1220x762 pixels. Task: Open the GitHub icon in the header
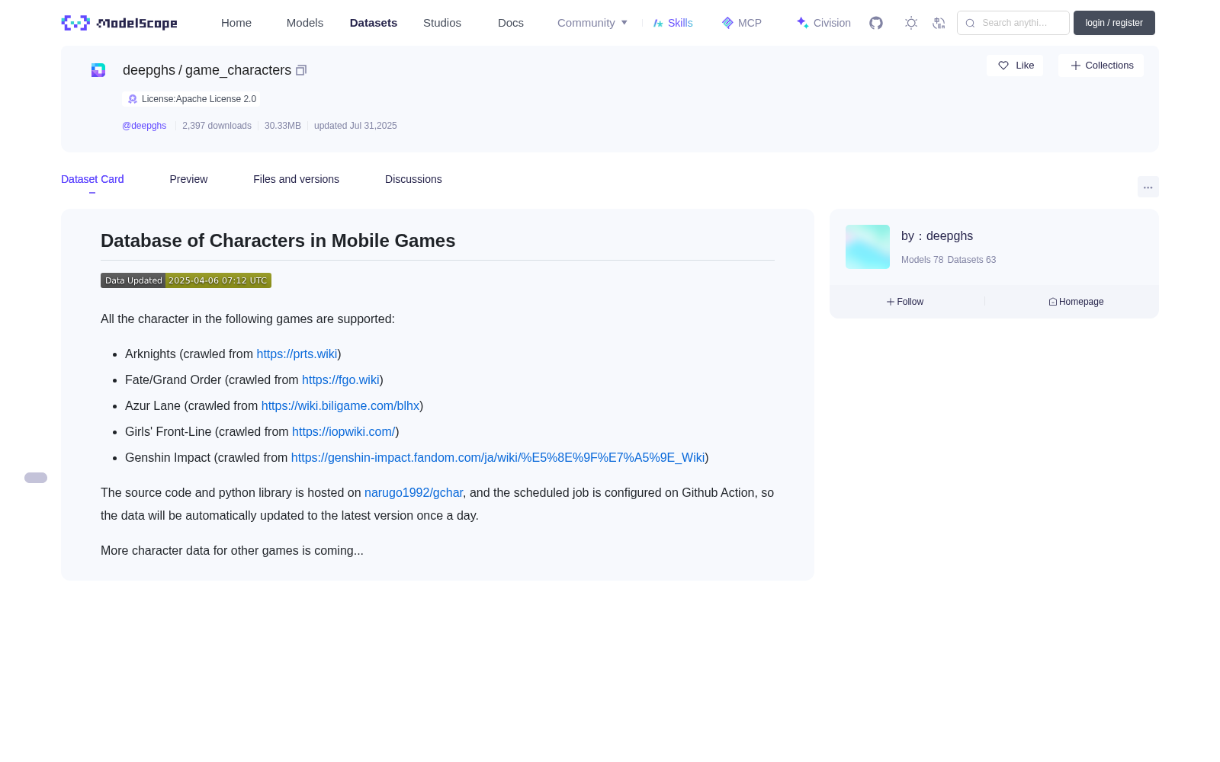click(x=876, y=23)
